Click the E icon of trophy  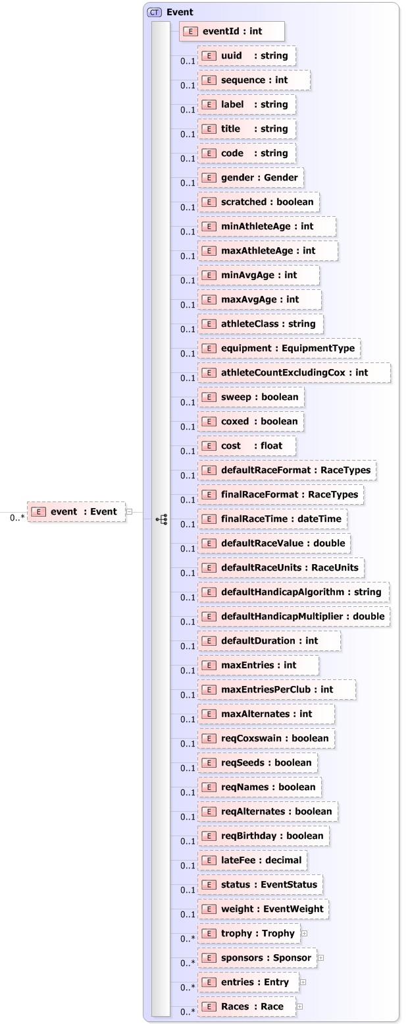209,933
